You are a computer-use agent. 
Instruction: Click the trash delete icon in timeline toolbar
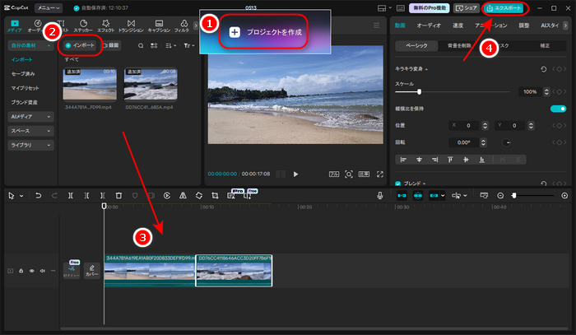[119, 196]
